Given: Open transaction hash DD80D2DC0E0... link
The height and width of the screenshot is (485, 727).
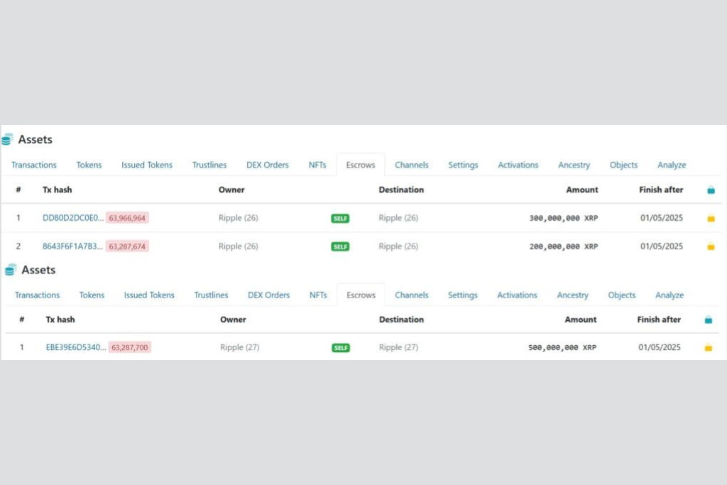Looking at the screenshot, I should click(x=73, y=218).
